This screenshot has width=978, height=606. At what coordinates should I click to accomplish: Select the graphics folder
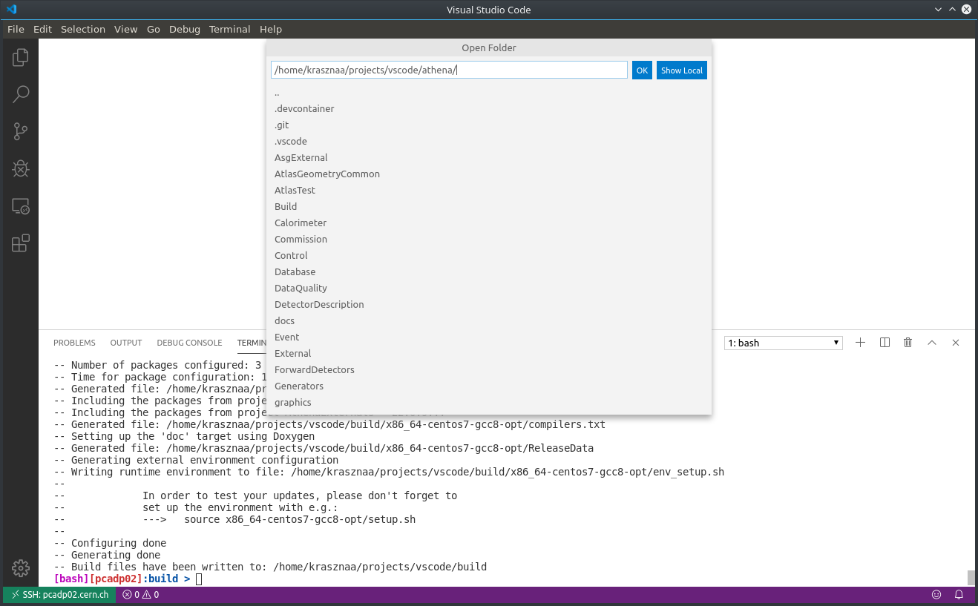pos(489,403)
